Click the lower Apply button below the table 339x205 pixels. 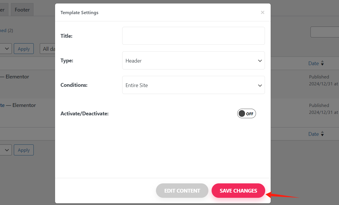click(24, 150)
